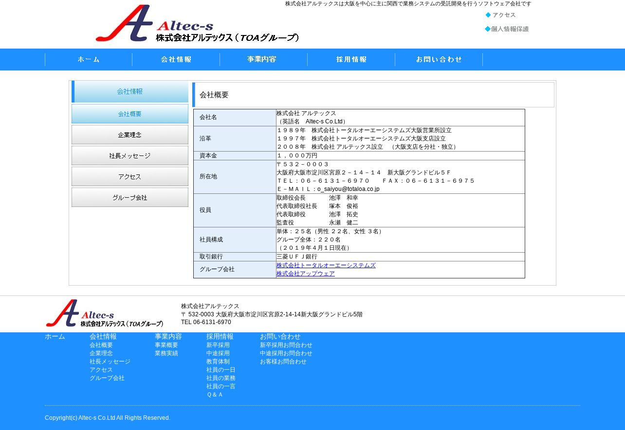The height and width of the screenshot is (430, 625).
Task: Click the footer address line 〒532-0003
Action: click(272, 314)
